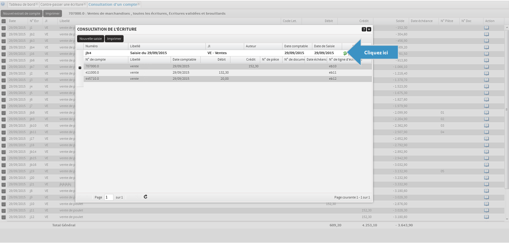Click the pagination refresh icon in the dialog footer
The width and height of the screenshot is (509, 243).
point(145,197)
